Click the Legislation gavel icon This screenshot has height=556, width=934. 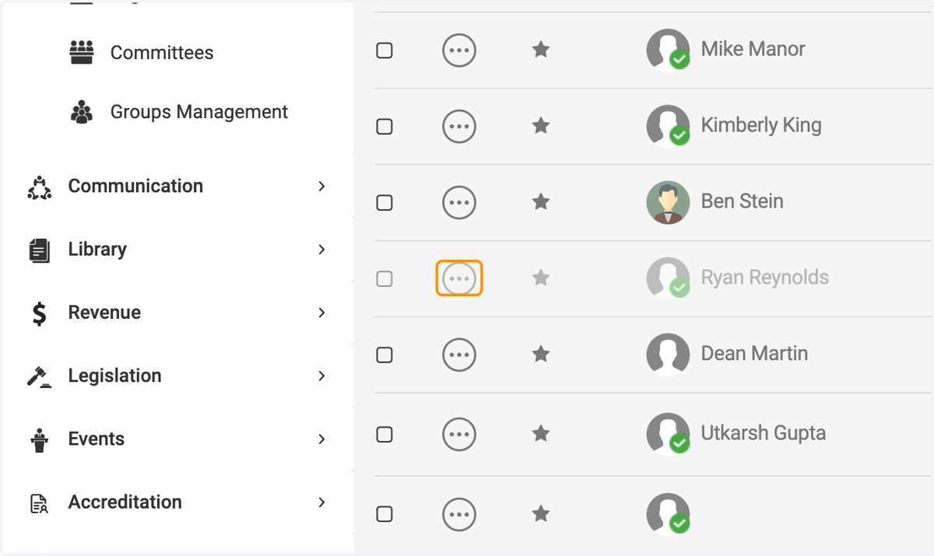tap(39, 376)
